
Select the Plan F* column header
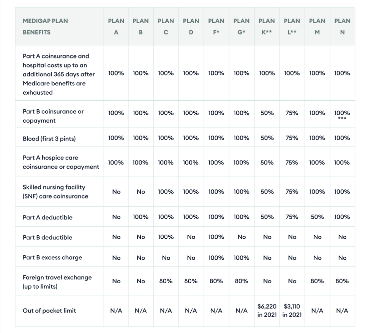(x=216, y=27)
